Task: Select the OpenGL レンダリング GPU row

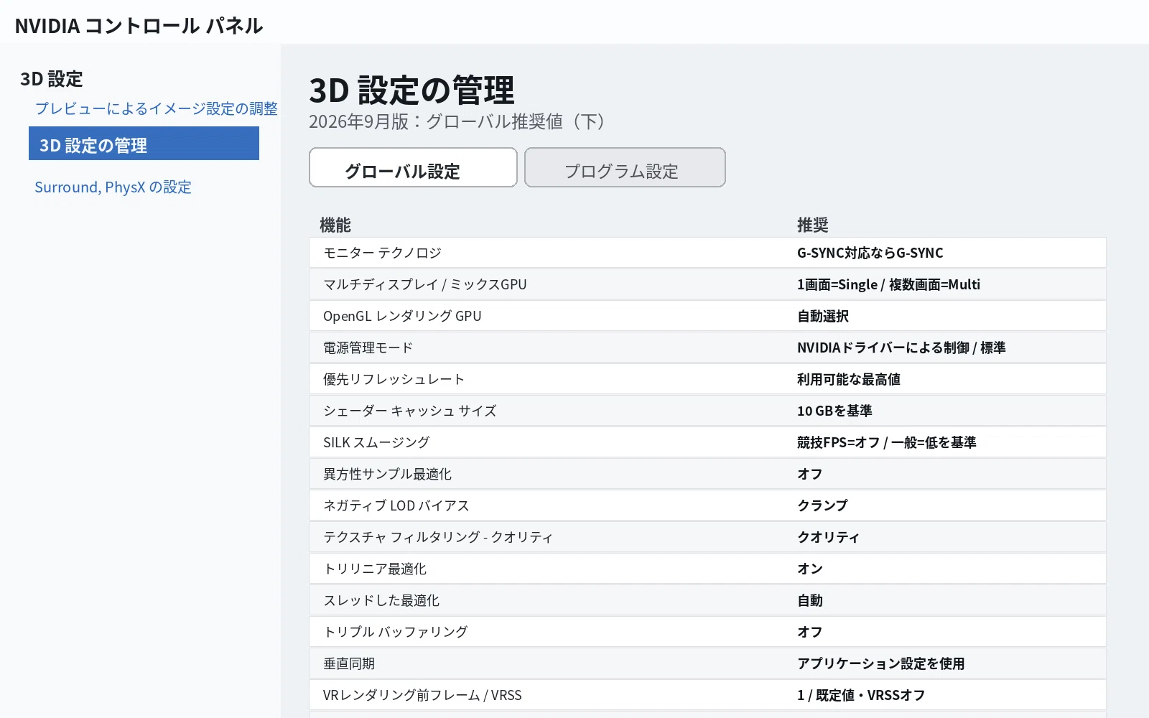Action: click(x=707, y=316)
